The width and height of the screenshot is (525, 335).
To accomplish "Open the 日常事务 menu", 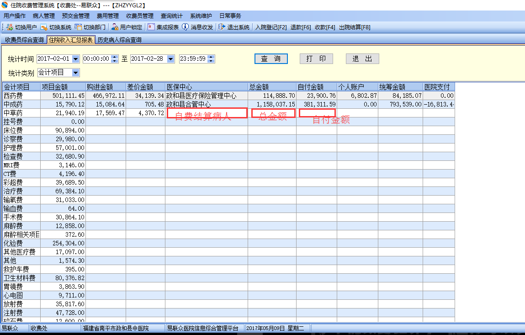I will tap(230, 16).
